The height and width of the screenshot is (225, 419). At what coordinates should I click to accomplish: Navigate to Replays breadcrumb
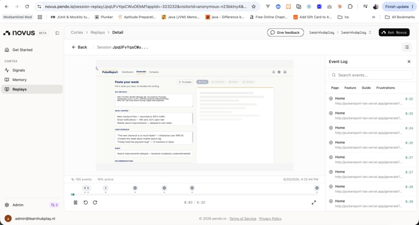click(x=98, y=32)
